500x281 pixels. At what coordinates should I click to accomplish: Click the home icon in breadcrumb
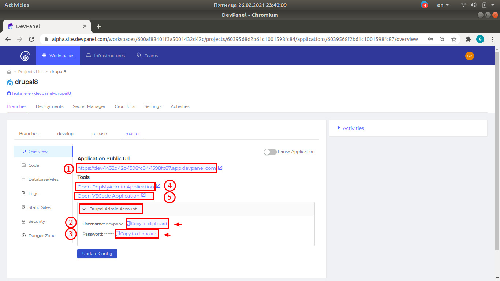9,72
